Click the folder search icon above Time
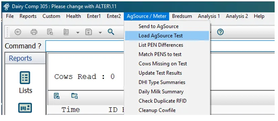The image size is (278, 121). click(x=75, y=96)
